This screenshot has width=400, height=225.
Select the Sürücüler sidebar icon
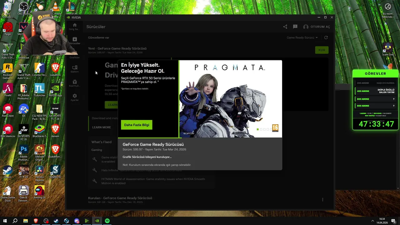pos(74,41)
